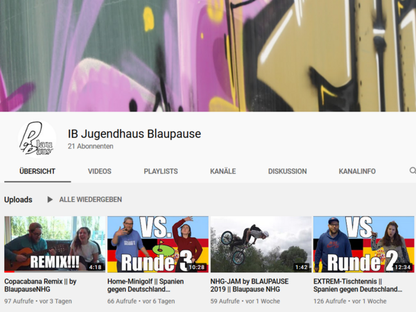Image resolution: width=416 pixels, height=312 pixels.
Task: Click '97 Aufrufe • vor 3 Tagen' text
Action: [x=38, y=301]
